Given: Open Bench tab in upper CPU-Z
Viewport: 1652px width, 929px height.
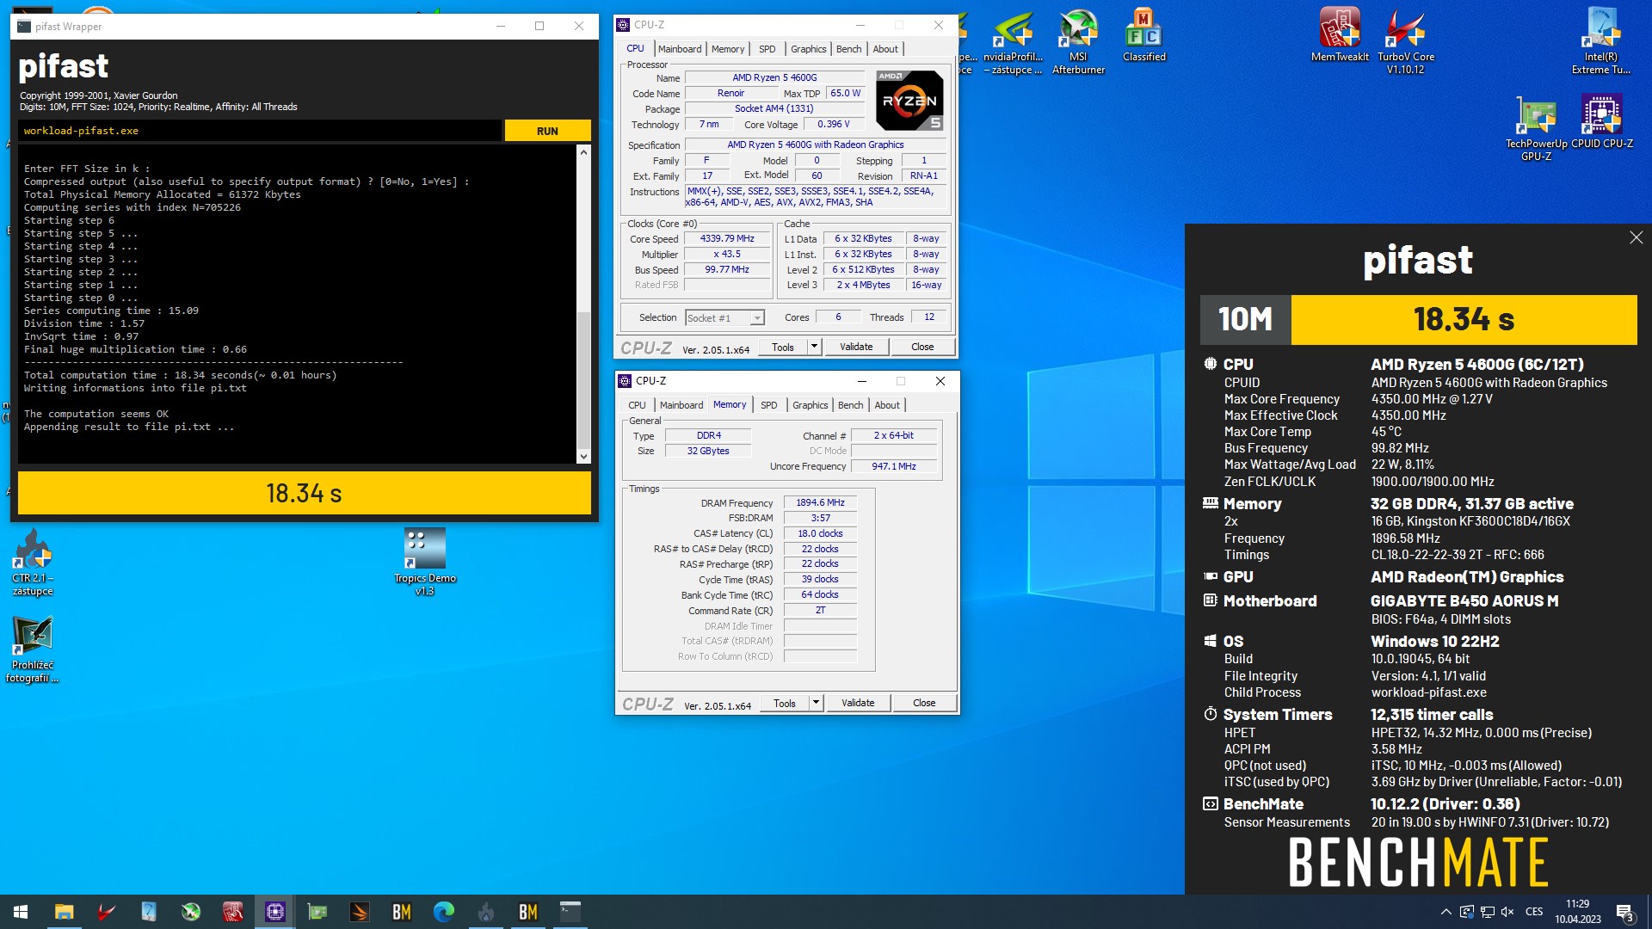Looking at the screenshot, I should point(849,49).
